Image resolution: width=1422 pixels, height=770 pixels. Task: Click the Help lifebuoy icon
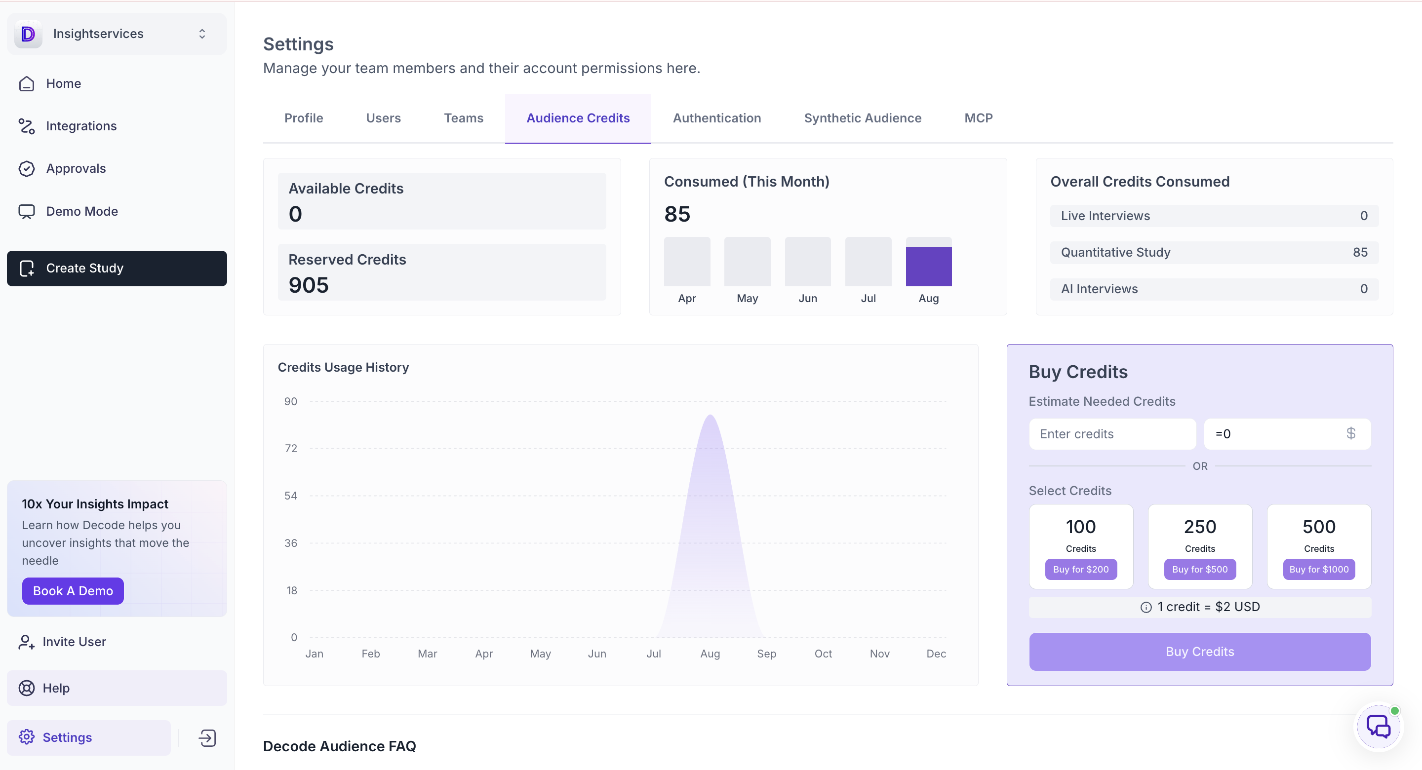pyautogui.click(x=27, y=688)
